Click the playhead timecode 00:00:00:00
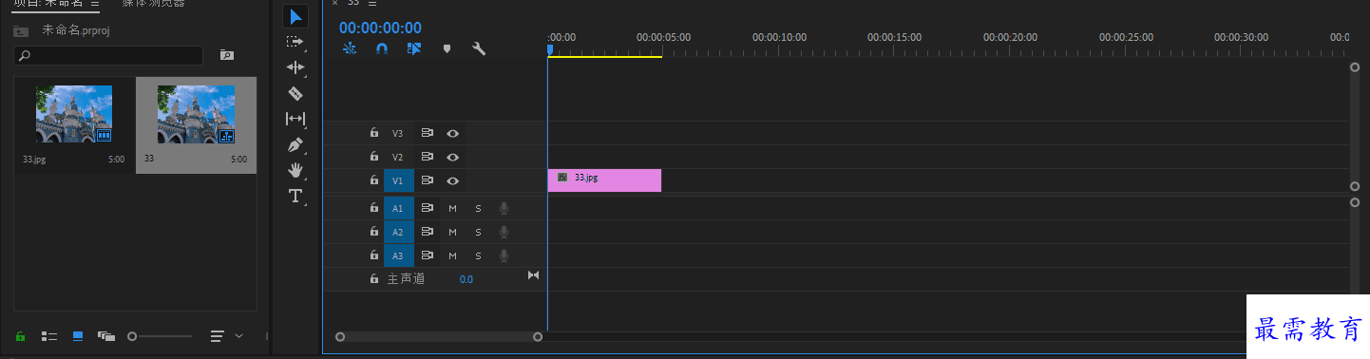1370x359 pixels. 380,28
